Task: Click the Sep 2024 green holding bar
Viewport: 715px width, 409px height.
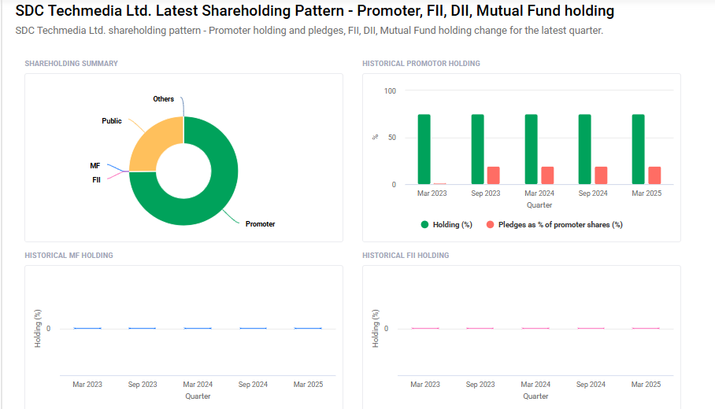Action: coord(584,149)
